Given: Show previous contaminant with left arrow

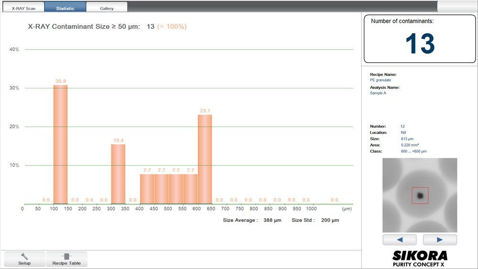Looking at the screenshot, I should (400, 239).
